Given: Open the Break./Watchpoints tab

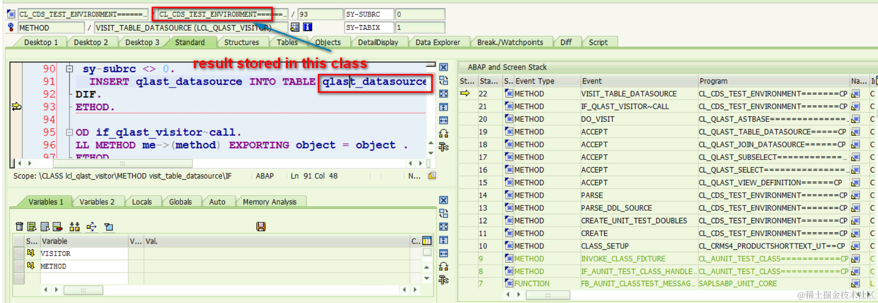Looking at the screenshot, I should pos(510,42).
